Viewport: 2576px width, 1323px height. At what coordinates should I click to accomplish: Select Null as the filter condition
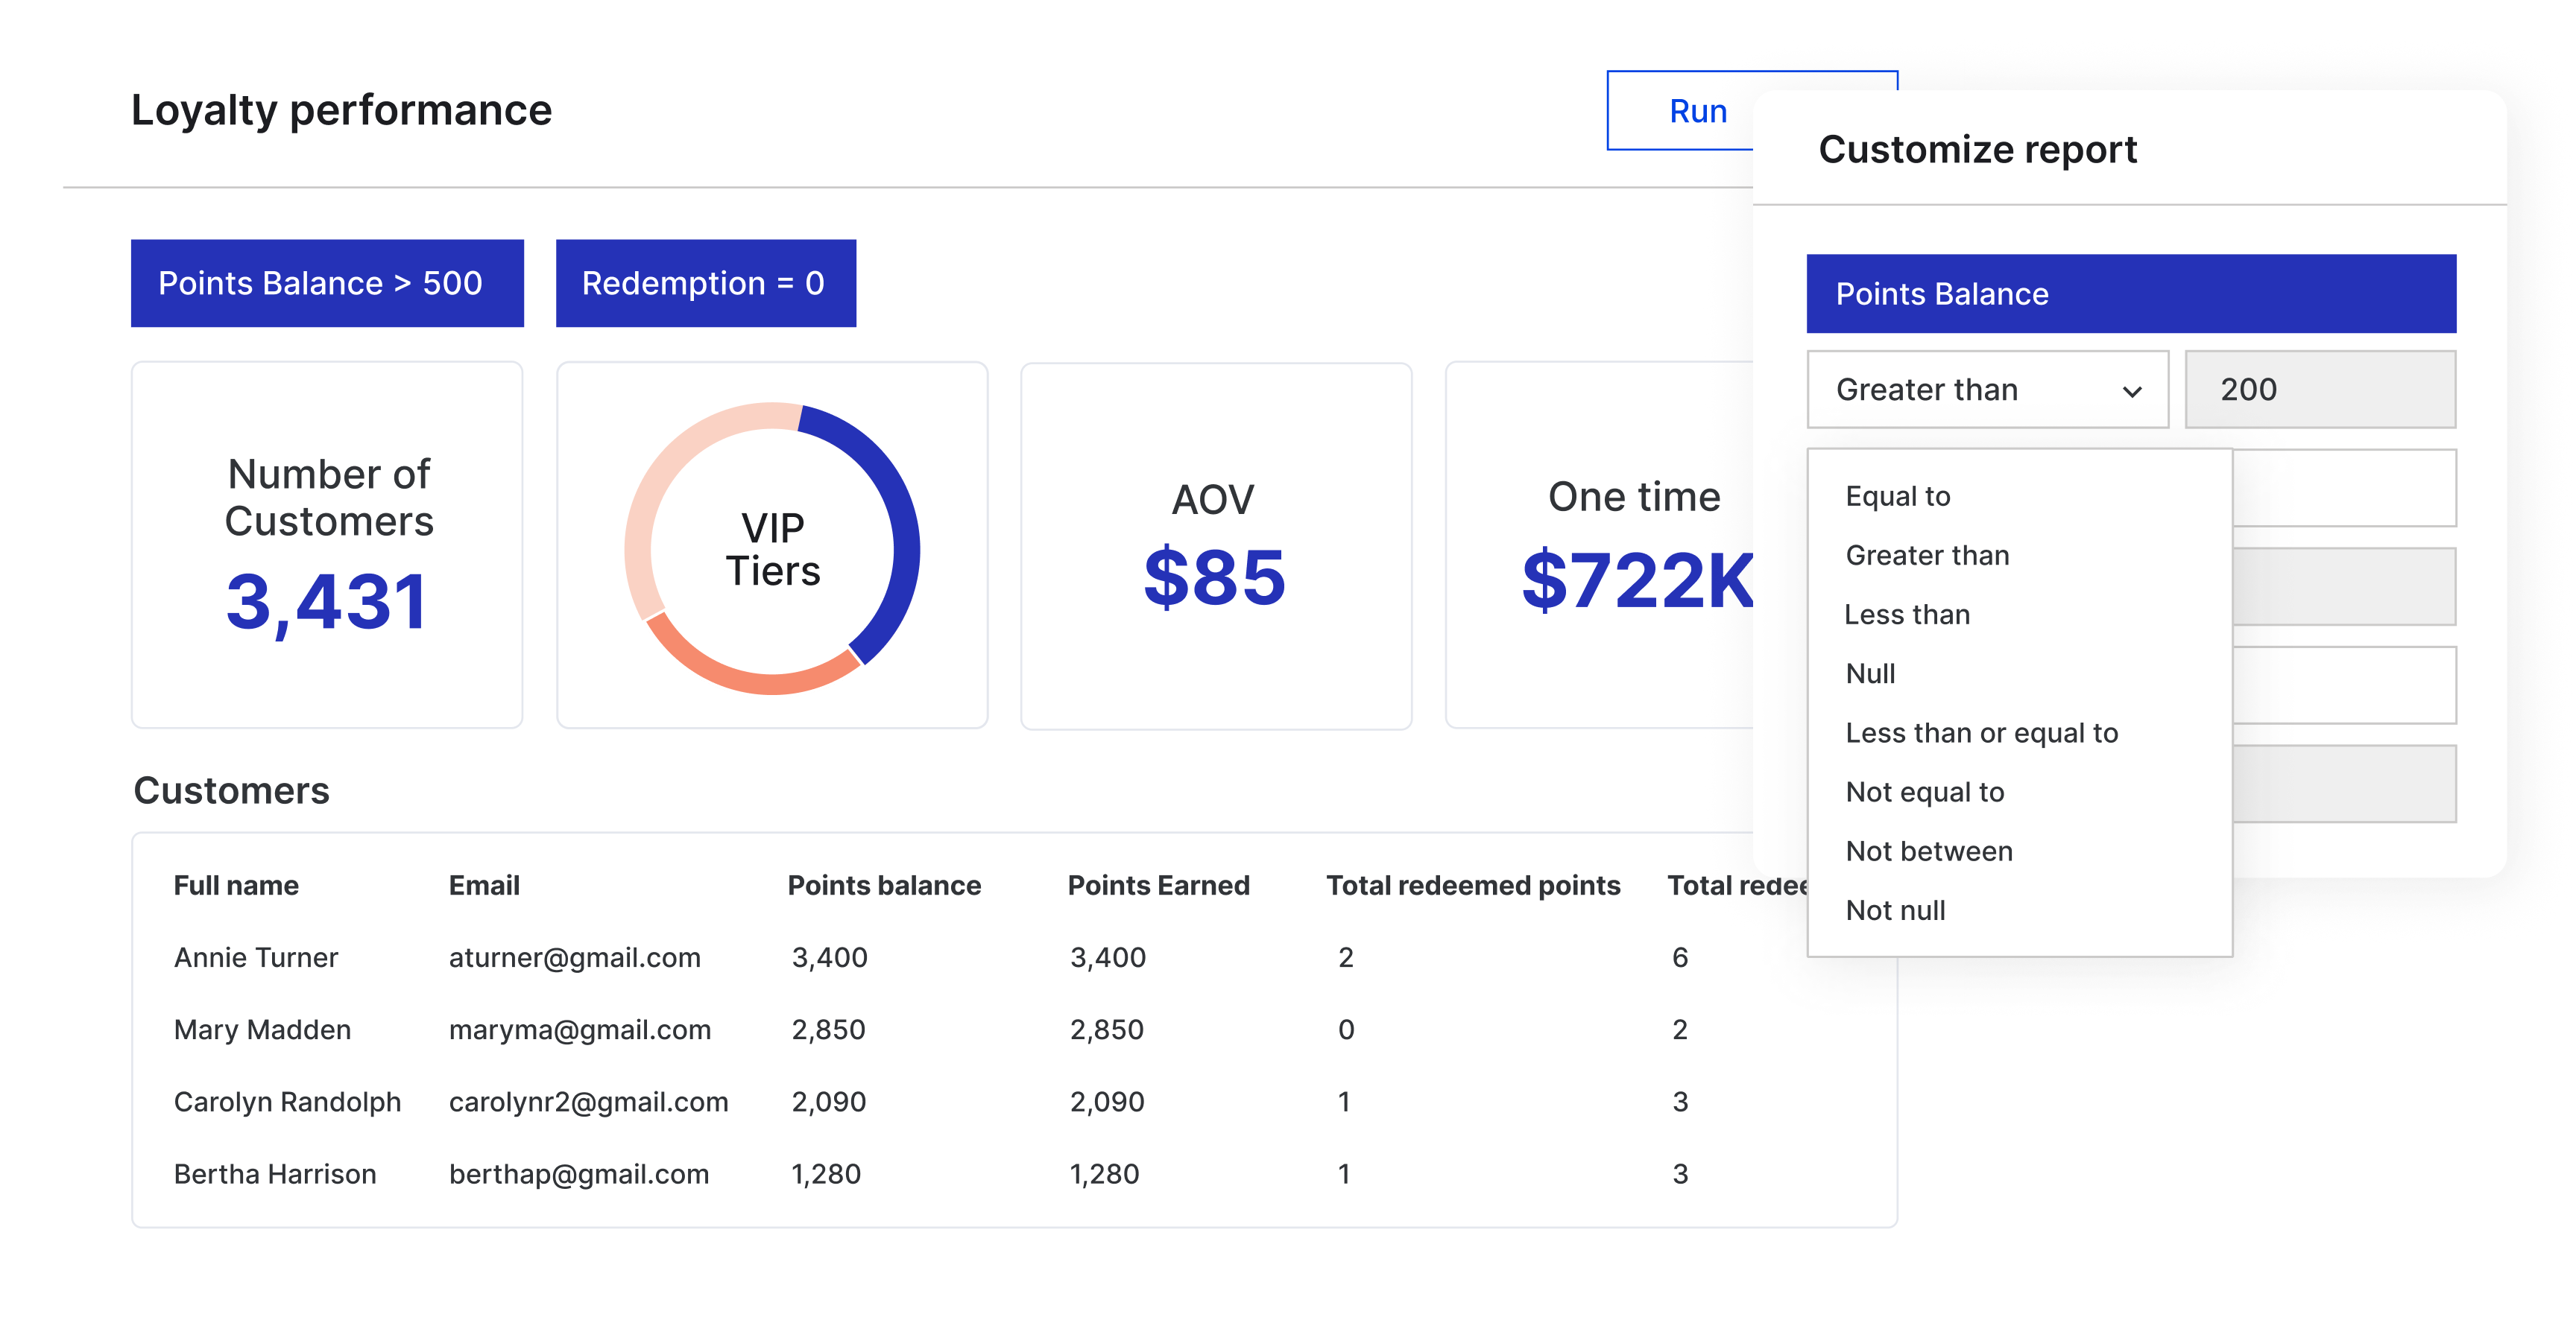(x=1870, y=673)
